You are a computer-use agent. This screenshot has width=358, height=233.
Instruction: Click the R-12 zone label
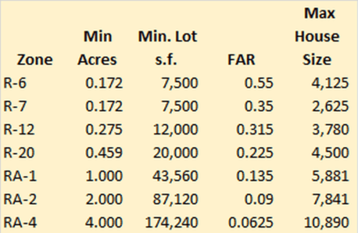(x=19, y=129)
